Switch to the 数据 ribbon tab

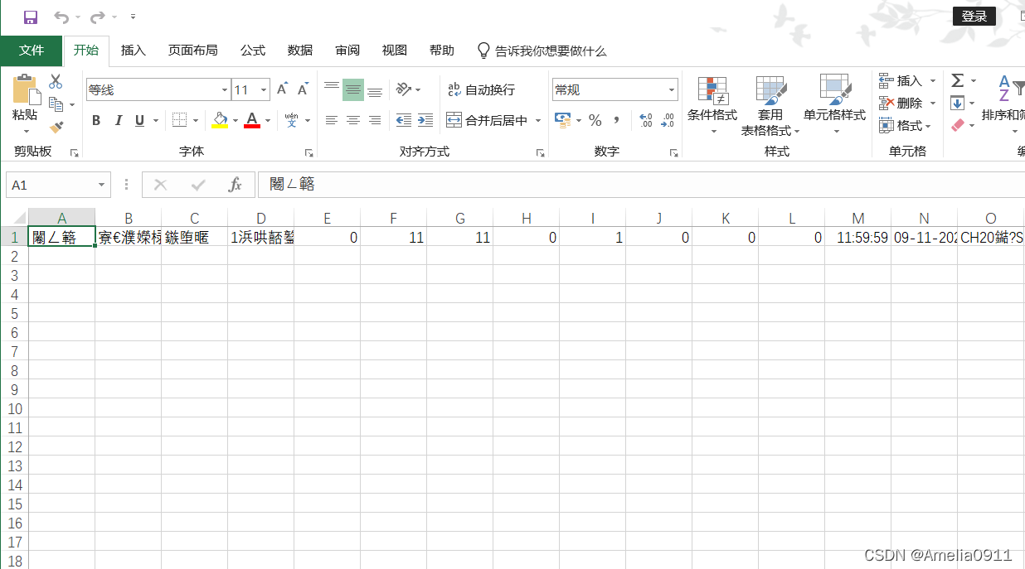[299, 51]
